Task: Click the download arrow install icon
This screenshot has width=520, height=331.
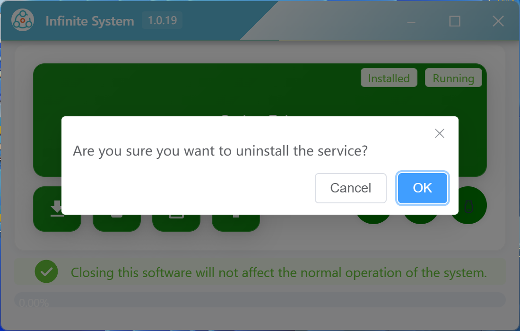Action: 57,209
